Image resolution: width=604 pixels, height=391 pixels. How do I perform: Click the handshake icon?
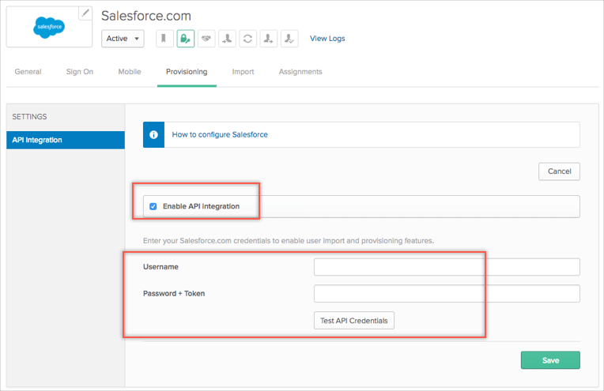click(x=206, y=39)
